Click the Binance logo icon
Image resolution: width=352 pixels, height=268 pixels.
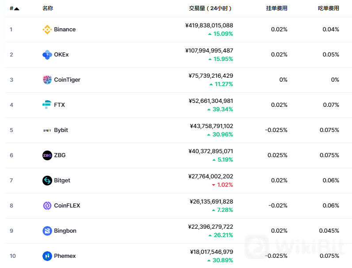(x=47, y=30)
